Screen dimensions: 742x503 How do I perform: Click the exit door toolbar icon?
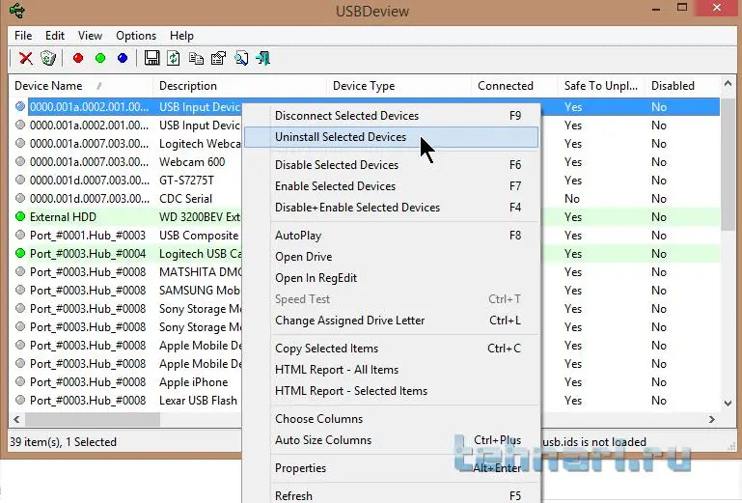coord(263,58)
